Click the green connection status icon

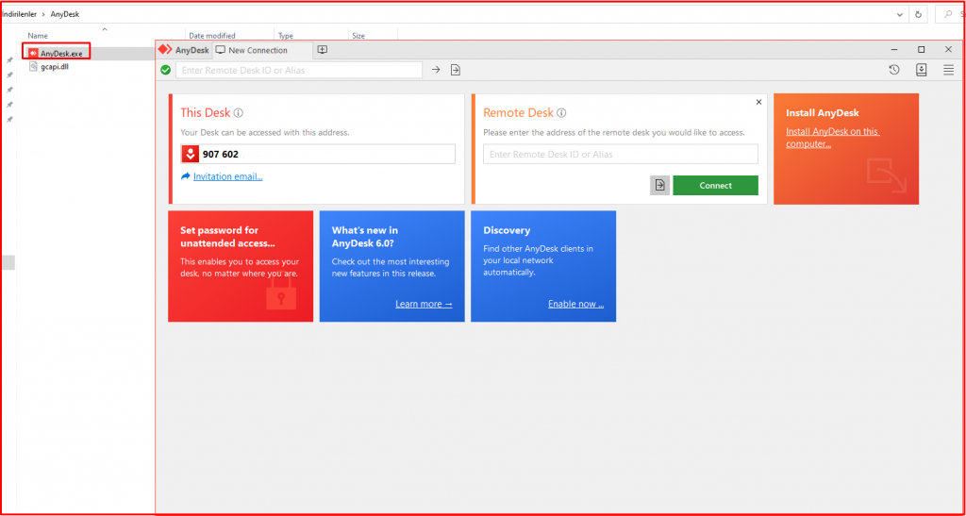tap(166, 70)
